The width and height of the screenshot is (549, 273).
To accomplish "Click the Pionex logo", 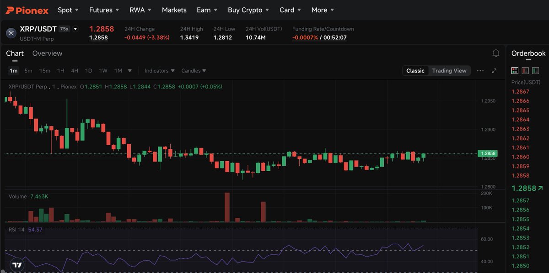I will tap(27, 10).
